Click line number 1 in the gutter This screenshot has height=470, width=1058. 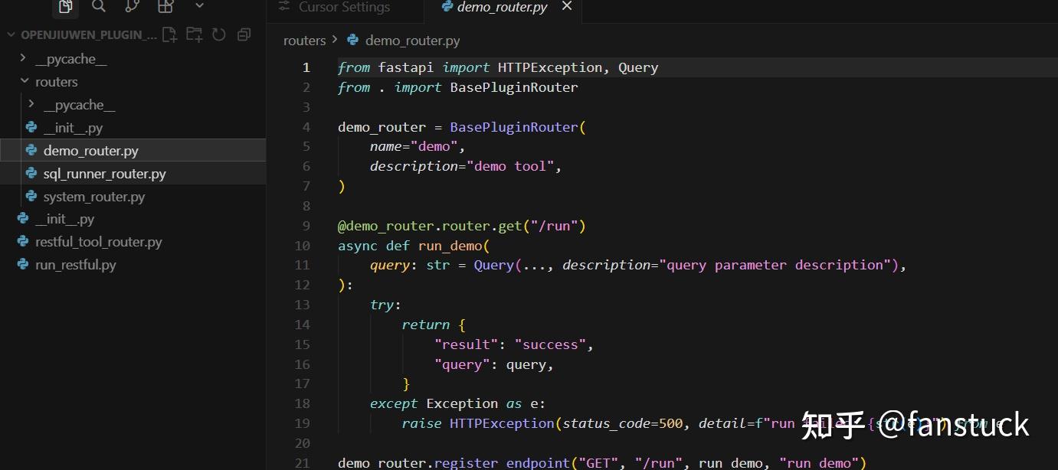(306, 67)
